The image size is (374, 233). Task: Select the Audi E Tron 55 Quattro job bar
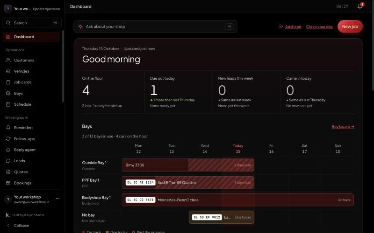tap(188, 183)
